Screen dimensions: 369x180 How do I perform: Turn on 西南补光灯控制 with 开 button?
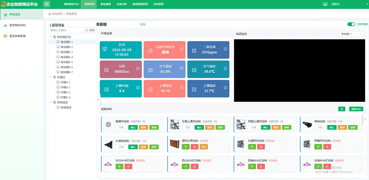point(252,166)
